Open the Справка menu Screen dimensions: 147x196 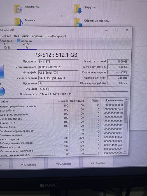[x=37, y=36]
